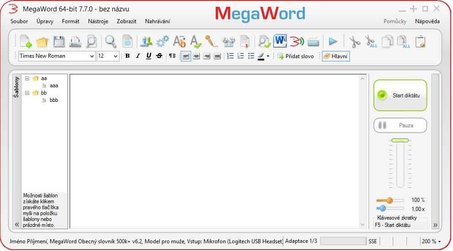Align text left

coord(186,56)
